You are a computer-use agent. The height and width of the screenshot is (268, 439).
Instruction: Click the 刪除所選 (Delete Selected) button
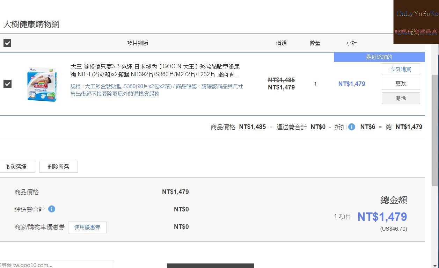click(x=58, y=167)
